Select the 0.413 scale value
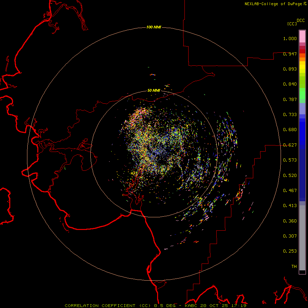The height and width of the screenshot is (308, 308). (290, 206)
